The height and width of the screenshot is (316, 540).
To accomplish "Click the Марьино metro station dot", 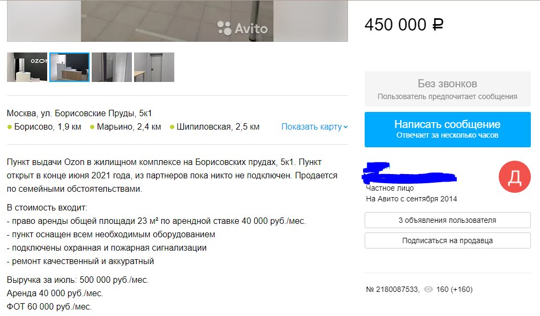I will [92, 127].
